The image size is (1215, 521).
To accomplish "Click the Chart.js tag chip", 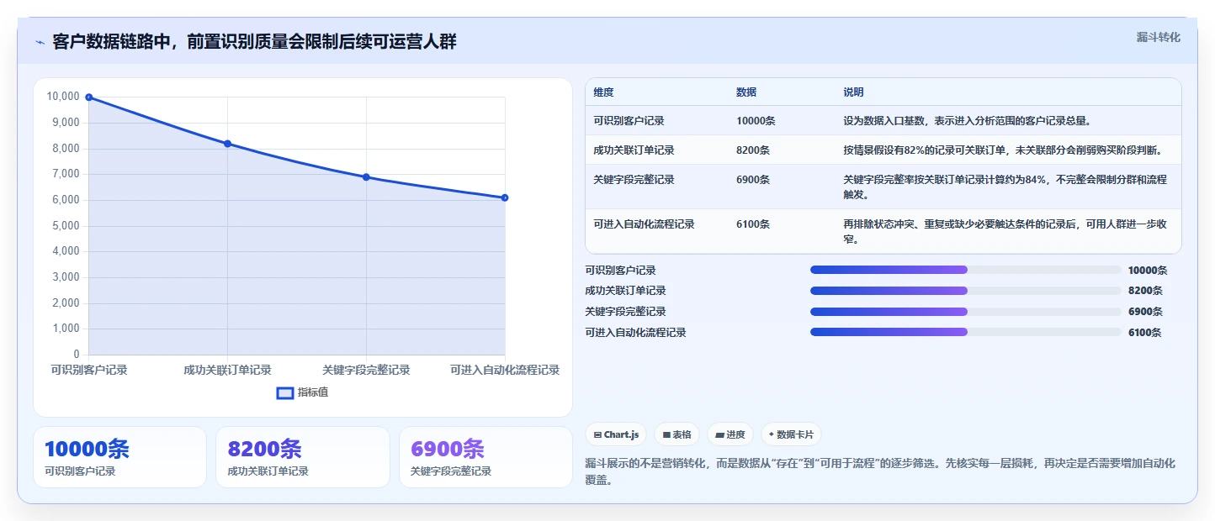I will coord(616,434).
